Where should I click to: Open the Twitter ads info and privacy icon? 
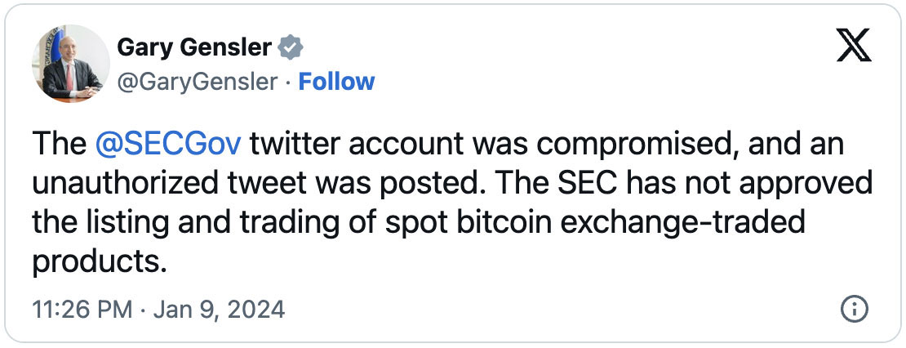pyautogui.click(x=854, y=310)
